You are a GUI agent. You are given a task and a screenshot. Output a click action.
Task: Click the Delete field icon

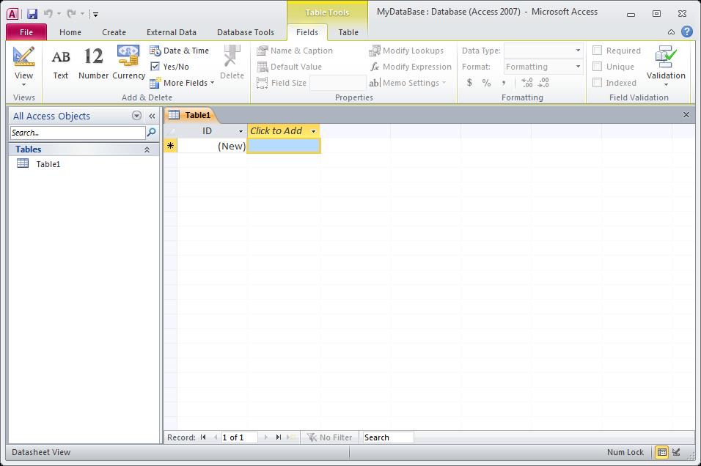pos(232,62)
